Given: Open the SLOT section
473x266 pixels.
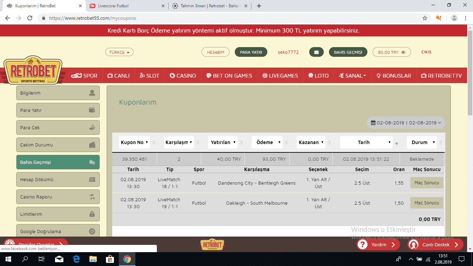Looking at the screenshot, I should (150, 76).
